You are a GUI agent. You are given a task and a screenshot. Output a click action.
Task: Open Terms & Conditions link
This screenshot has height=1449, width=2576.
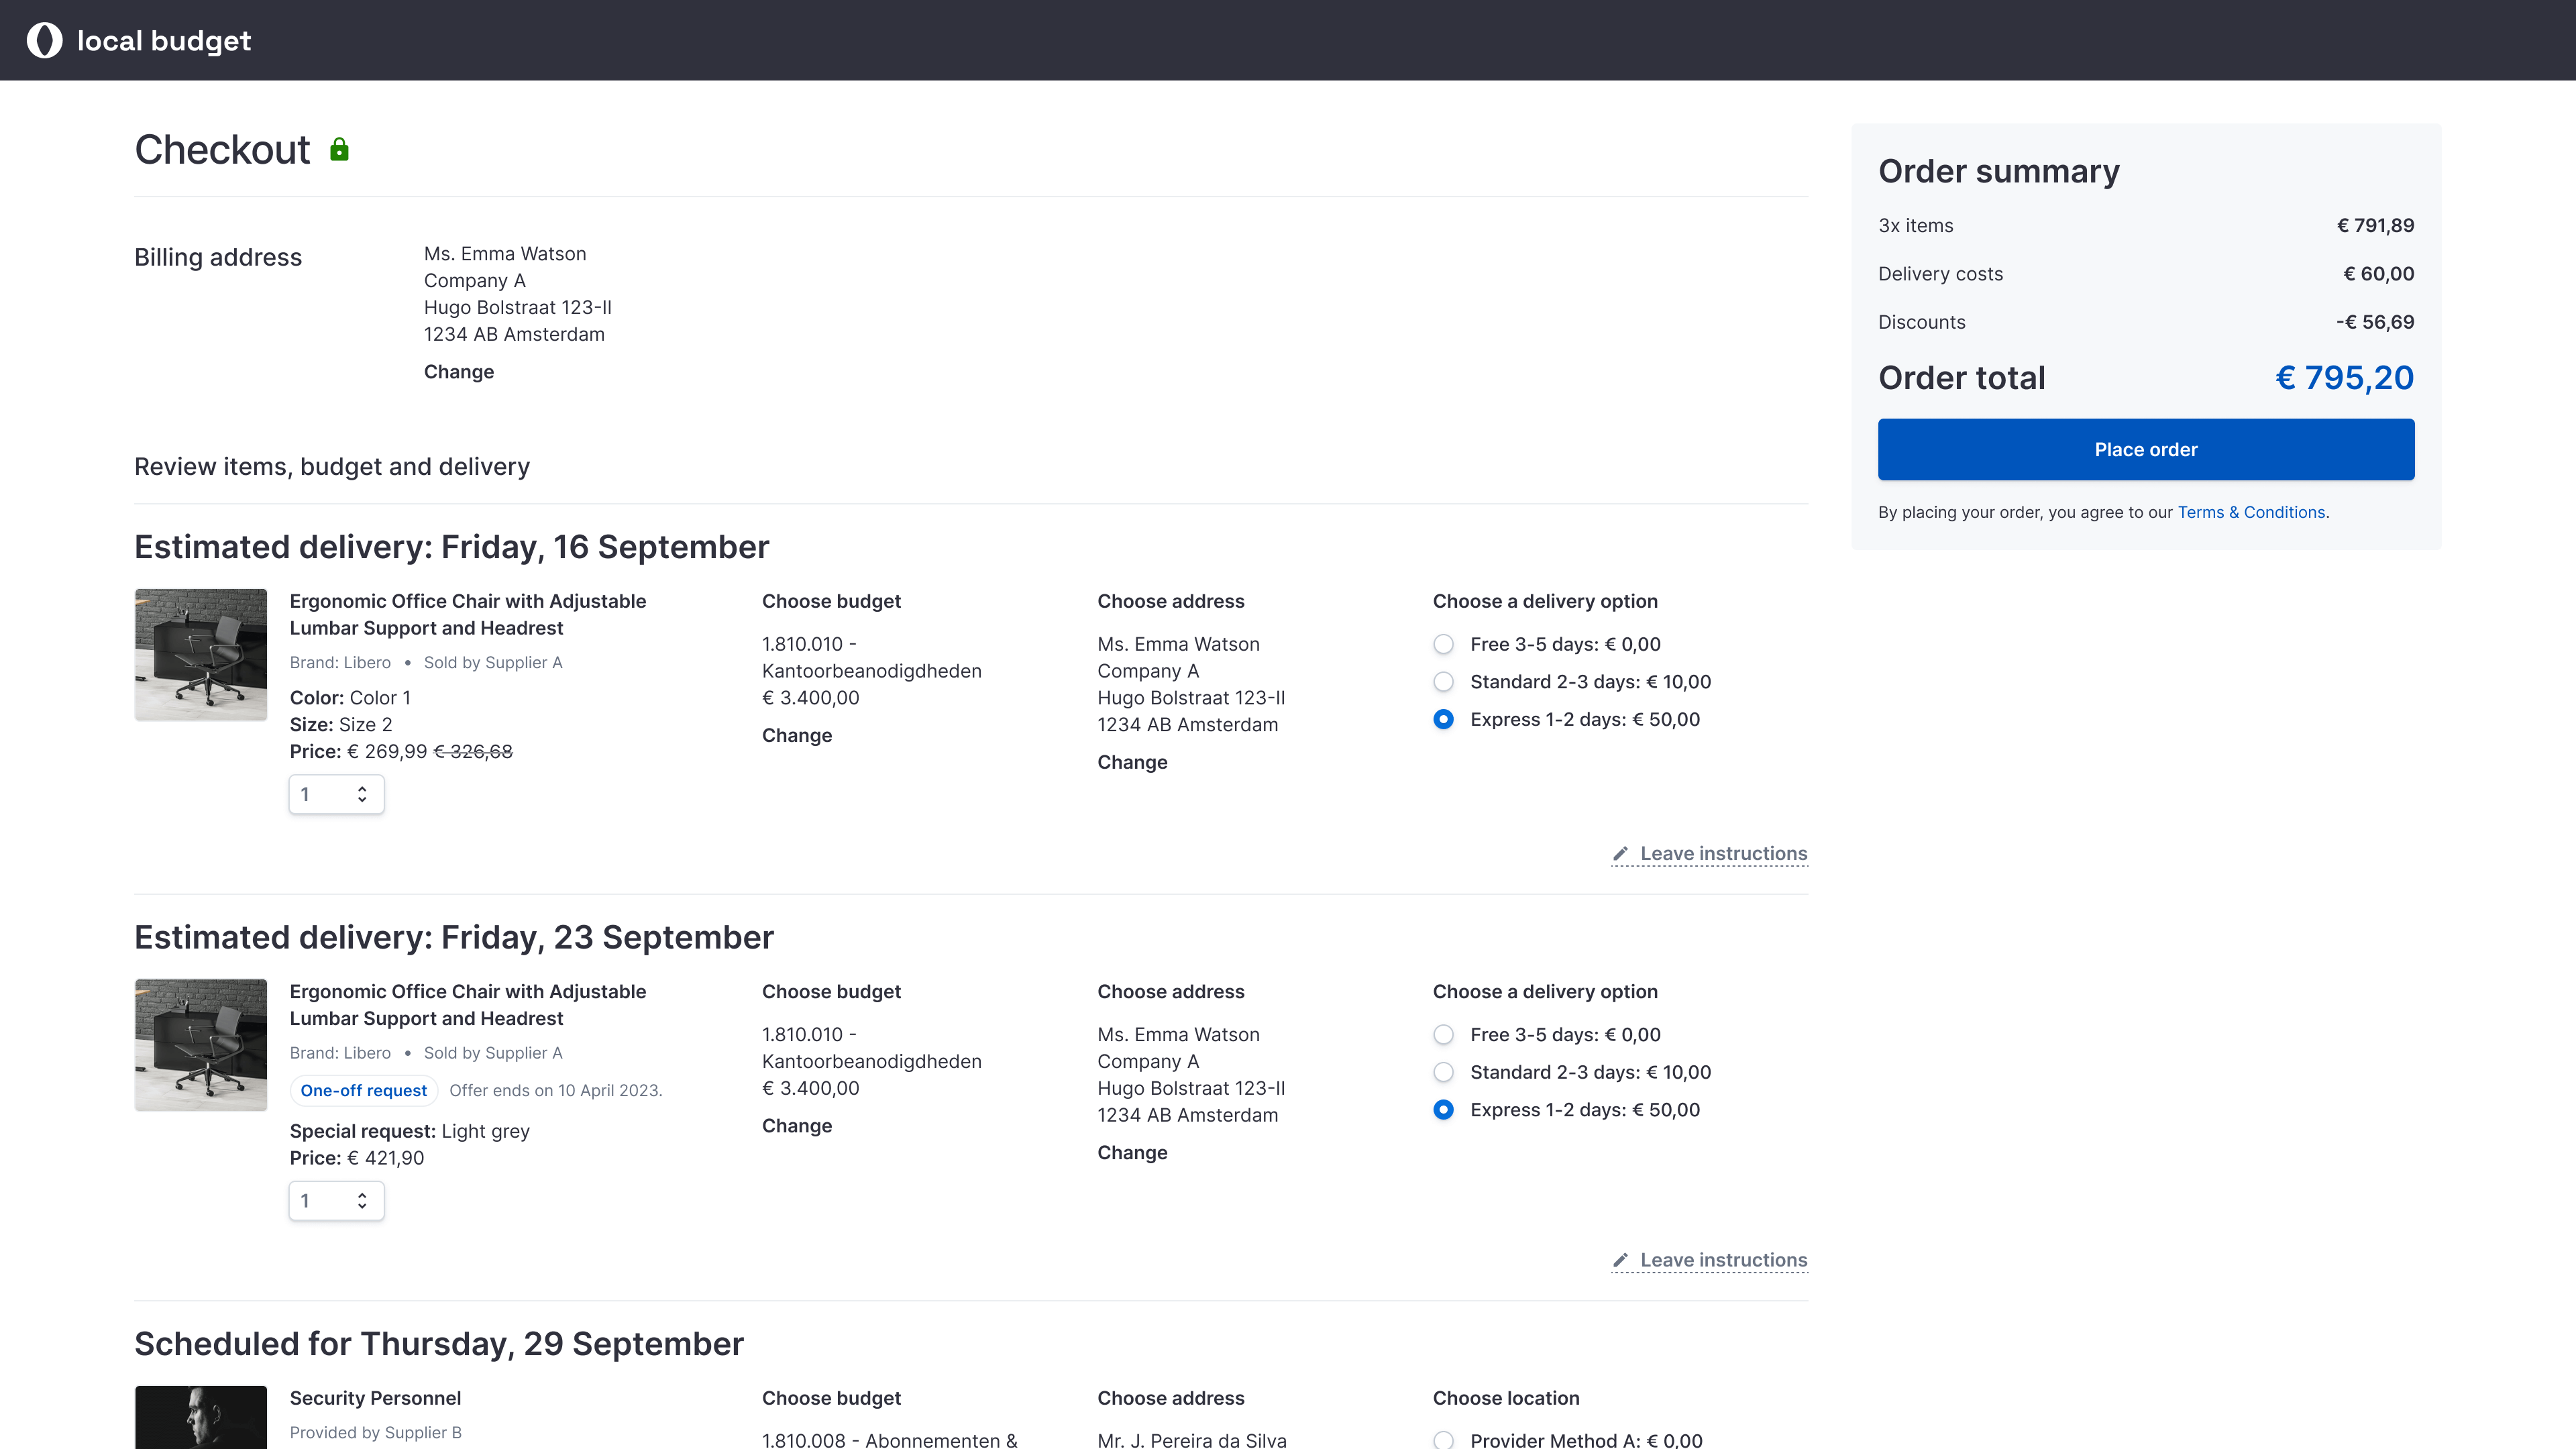2251,512
